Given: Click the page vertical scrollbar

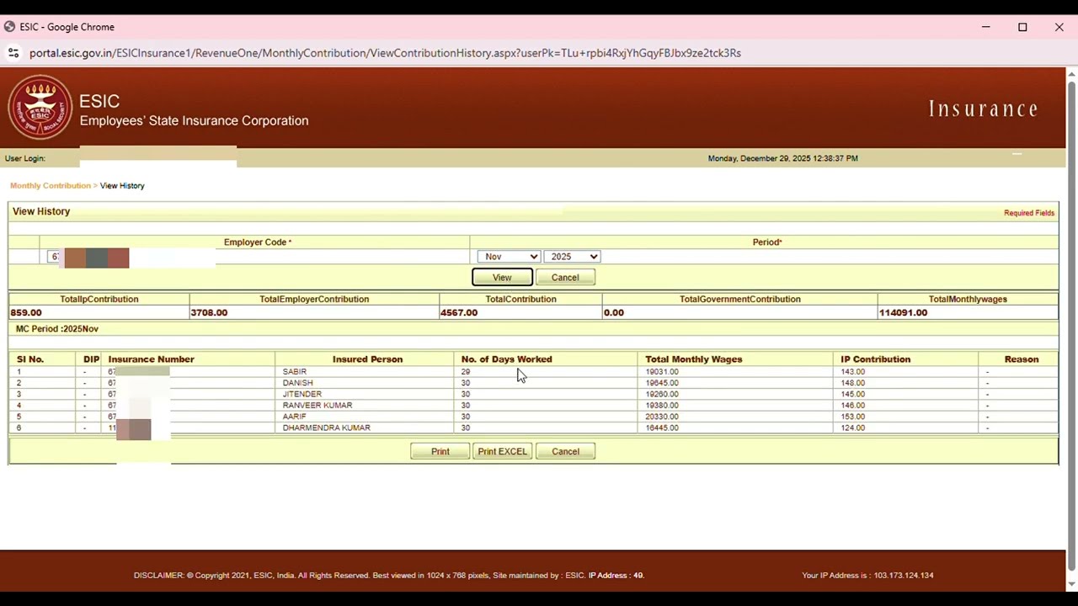Looking at the screenshot, I should [1071, 324].
